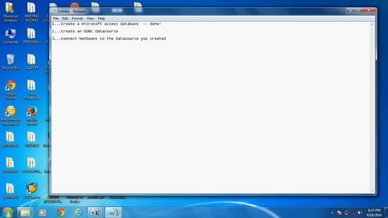Launch Windows Media Player from taskbar
Image resolution: width=388 pixels, height=218 pixels.
pyautogui.click(x=42, y=213)
